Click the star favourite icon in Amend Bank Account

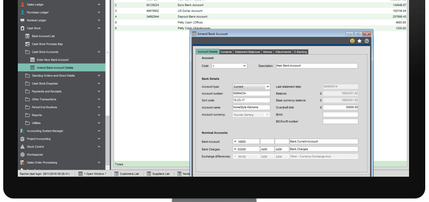click(359, 41)
